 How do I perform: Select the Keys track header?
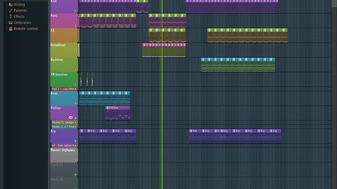tap(64, 98)
